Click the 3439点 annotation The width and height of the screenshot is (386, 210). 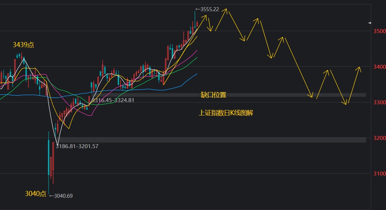[x=23, y=45]
